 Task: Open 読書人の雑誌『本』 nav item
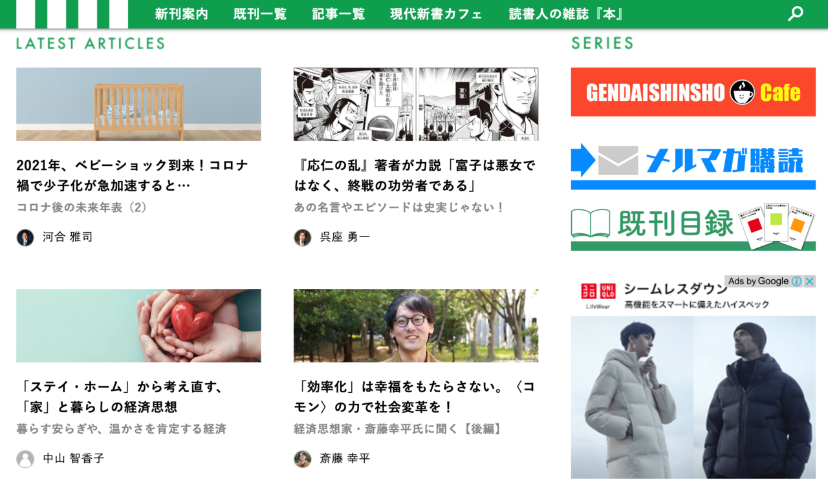[567, 14]
